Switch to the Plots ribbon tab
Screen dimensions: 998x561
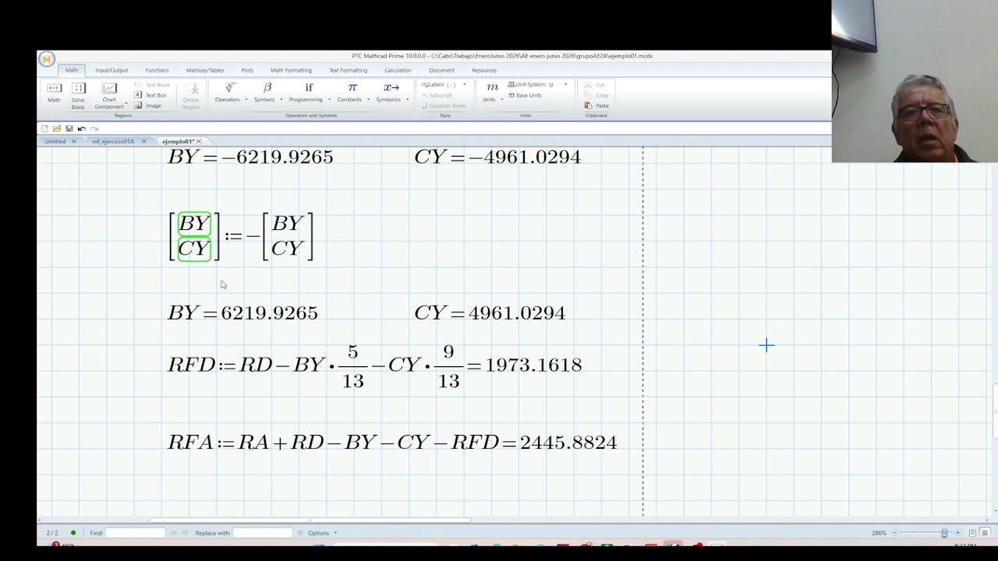[247, 70]
